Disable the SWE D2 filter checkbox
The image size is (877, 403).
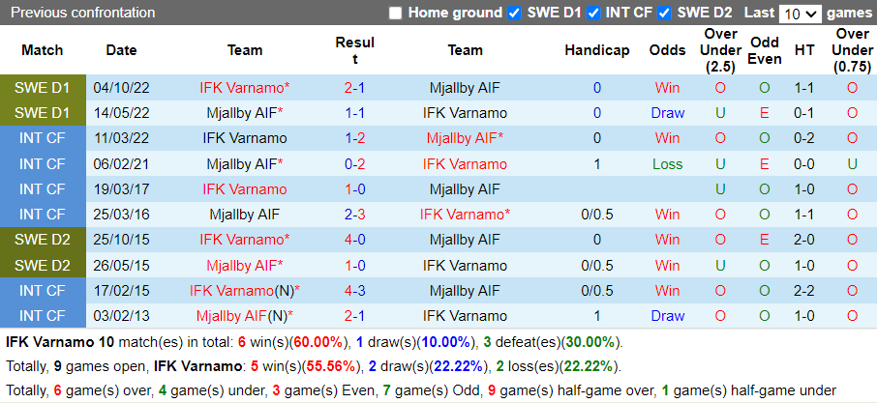click(x=664, y=14)
